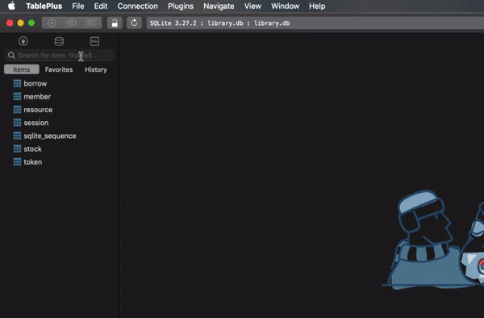Switch to the Items tab
The width and height of the screenshot is (484, 318).
(22, 69)
